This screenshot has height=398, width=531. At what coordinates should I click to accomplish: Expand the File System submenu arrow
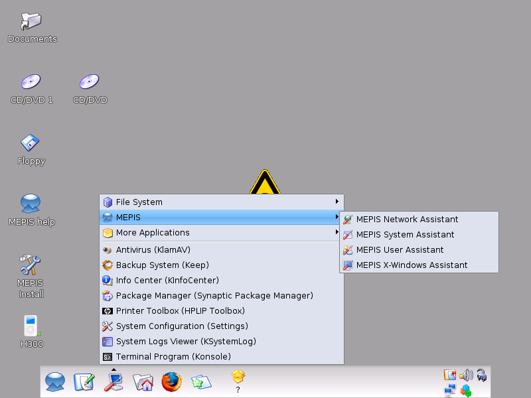tap(337, 202)
